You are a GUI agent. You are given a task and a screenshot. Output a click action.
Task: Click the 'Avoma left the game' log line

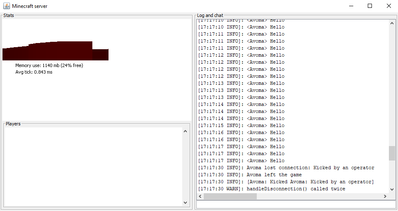point(250,175)
